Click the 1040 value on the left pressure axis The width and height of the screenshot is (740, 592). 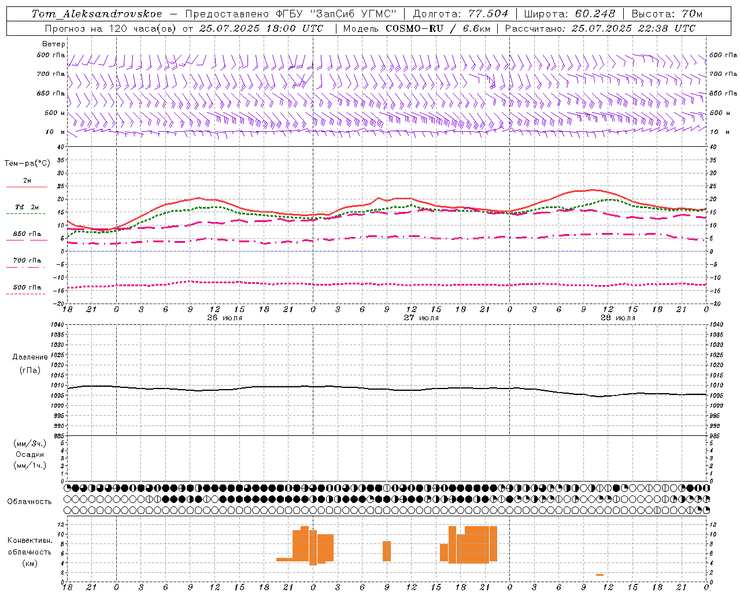tap(58, 325)
